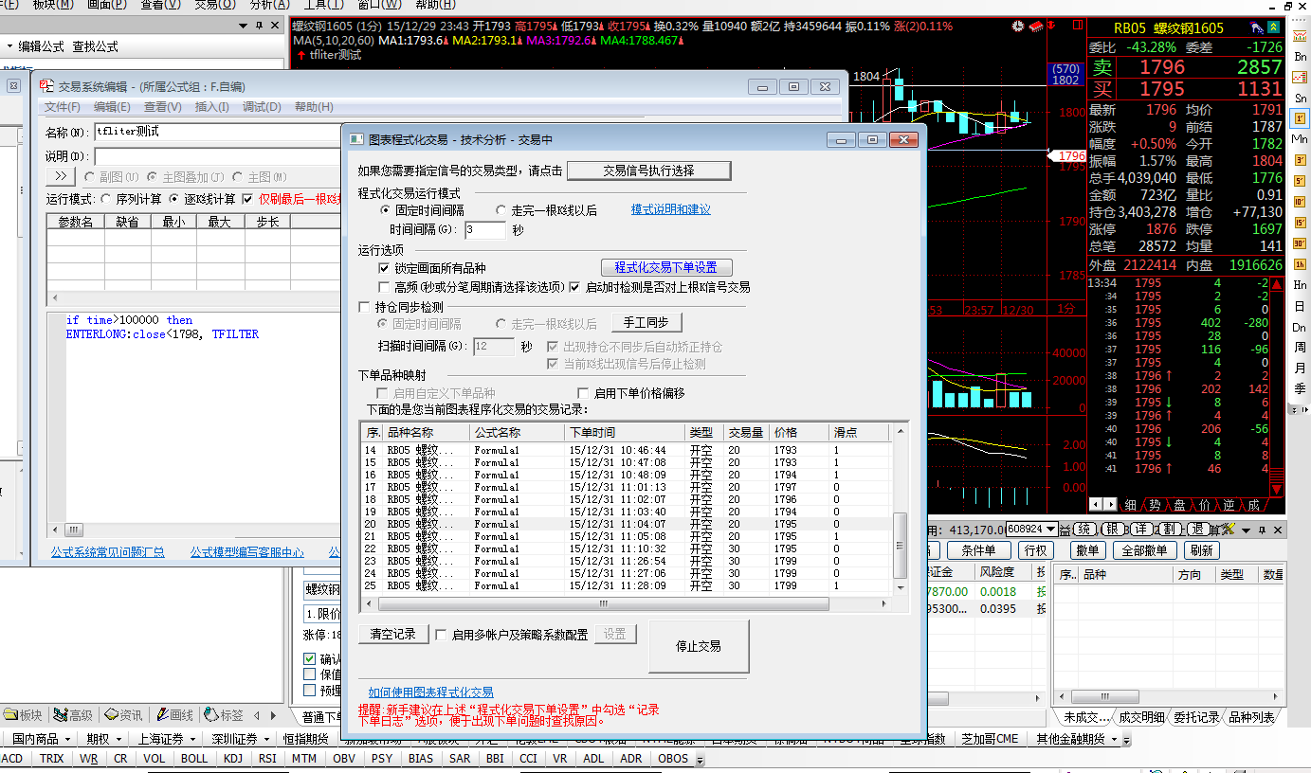Click 清空记录 button
This screenshot has height=773, width=1311.
(x=393, y=634)
